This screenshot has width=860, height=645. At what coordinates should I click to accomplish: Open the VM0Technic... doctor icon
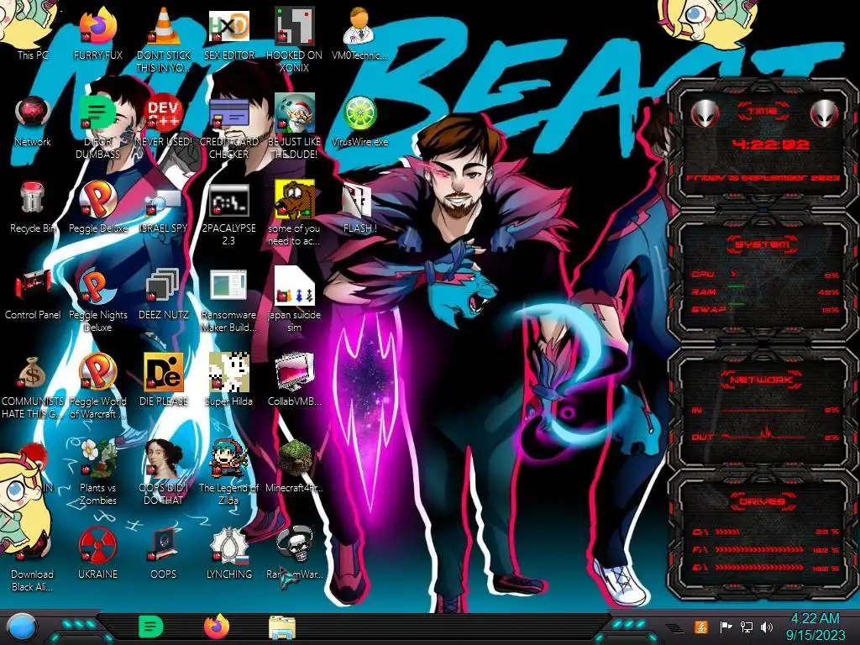point(359,33)
